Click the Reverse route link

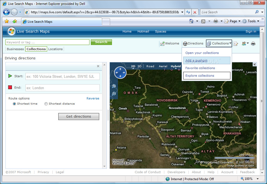93,98
